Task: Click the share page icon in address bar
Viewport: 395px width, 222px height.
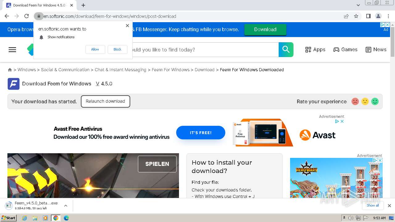Action: click(x=346, y=16)
